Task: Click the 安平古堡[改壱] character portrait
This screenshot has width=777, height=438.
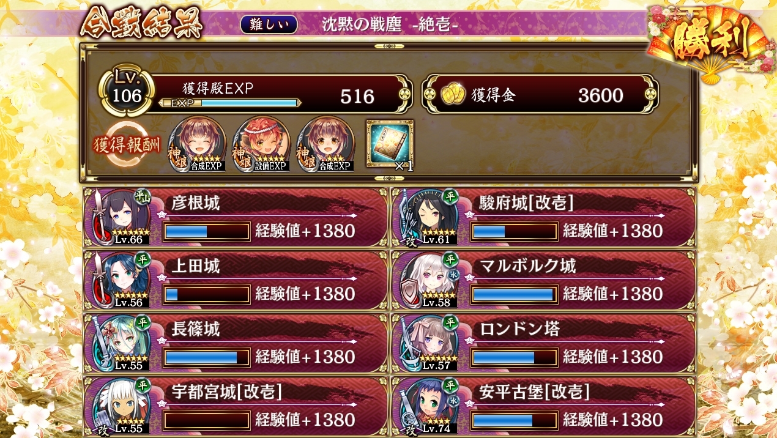Action: 428,407
